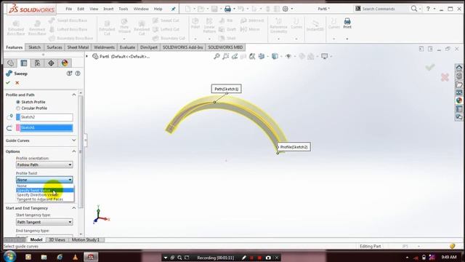
Task: Open Internet Explorer from taskbar
Action: pos(60,257)
